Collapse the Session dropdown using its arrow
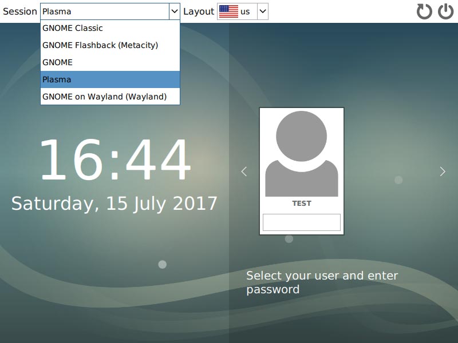The height and width of the screenshot is (343, 458). 175,11
